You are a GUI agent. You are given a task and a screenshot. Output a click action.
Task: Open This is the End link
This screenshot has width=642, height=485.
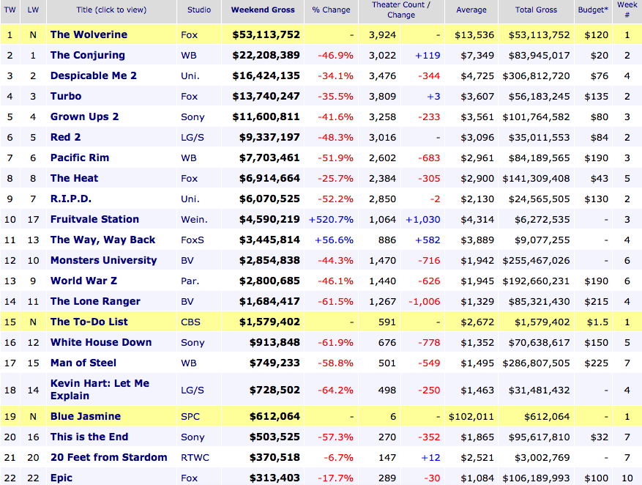tap(89, 437)
